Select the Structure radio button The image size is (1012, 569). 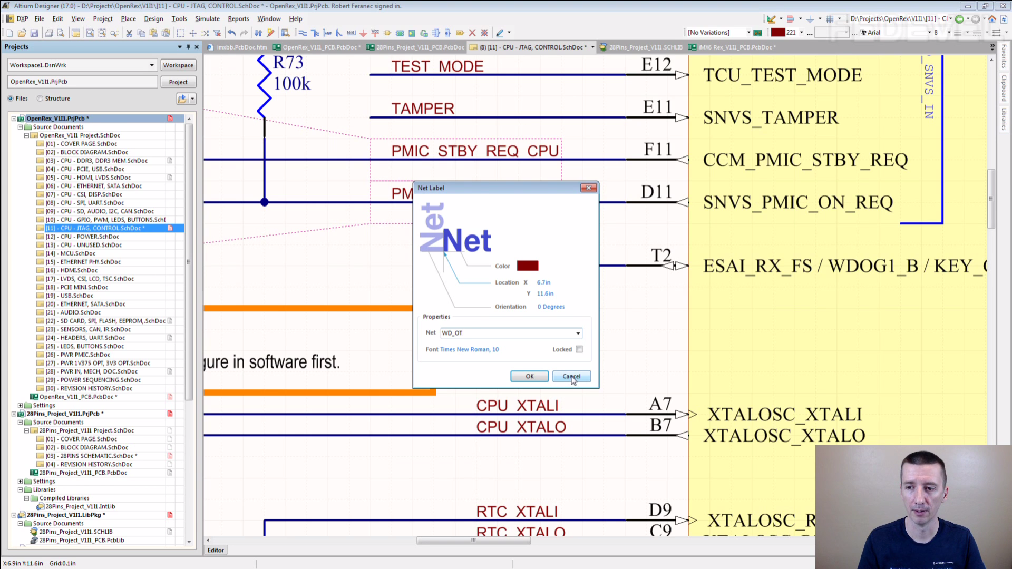pos(40,99)
